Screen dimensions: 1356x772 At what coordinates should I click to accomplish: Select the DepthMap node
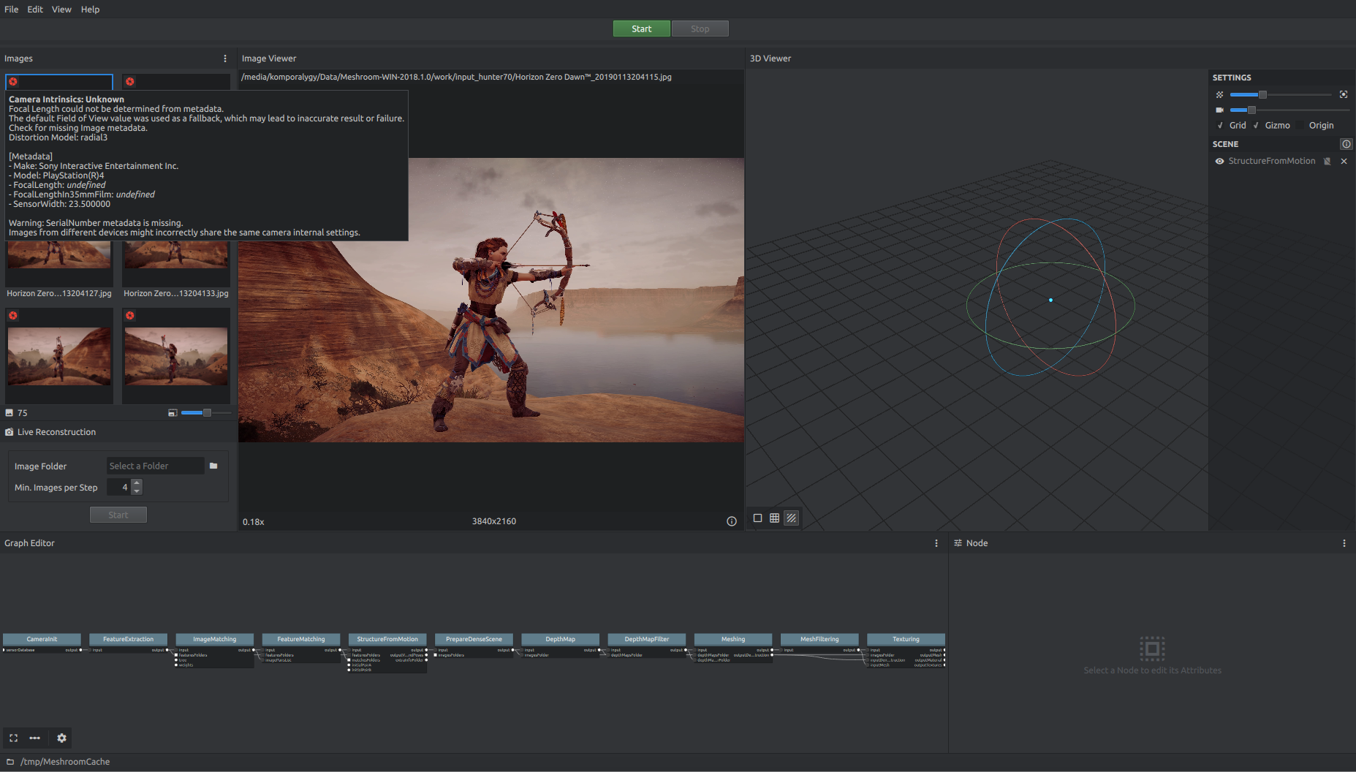[560, 639]
